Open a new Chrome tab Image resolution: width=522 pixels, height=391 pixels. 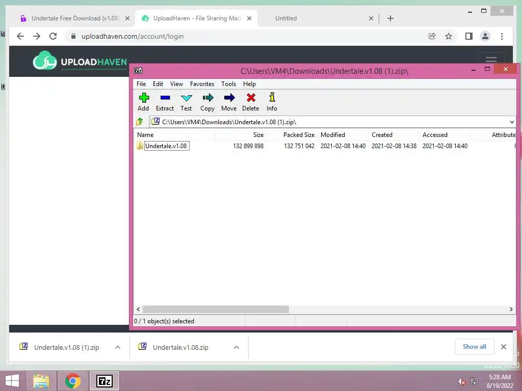coord(390,18)
